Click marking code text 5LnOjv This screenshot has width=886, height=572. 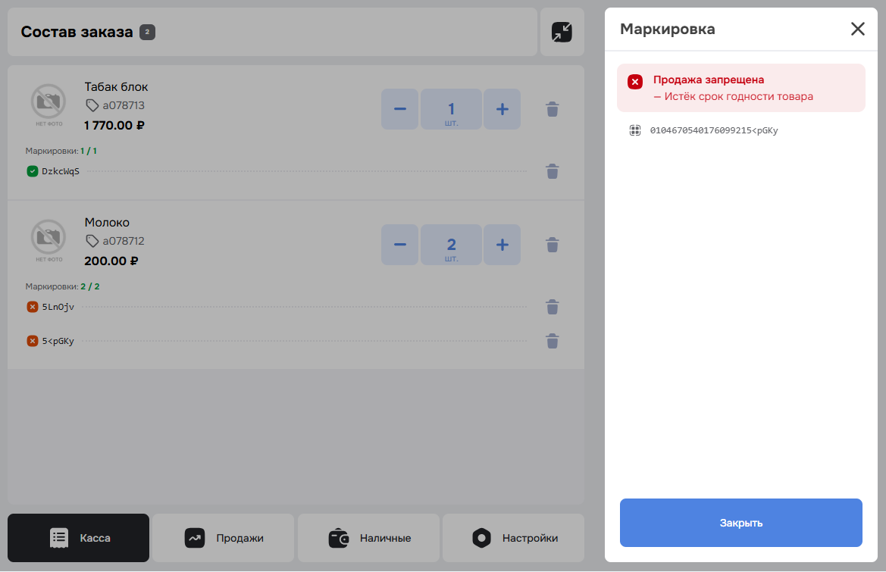pos(58,307)
